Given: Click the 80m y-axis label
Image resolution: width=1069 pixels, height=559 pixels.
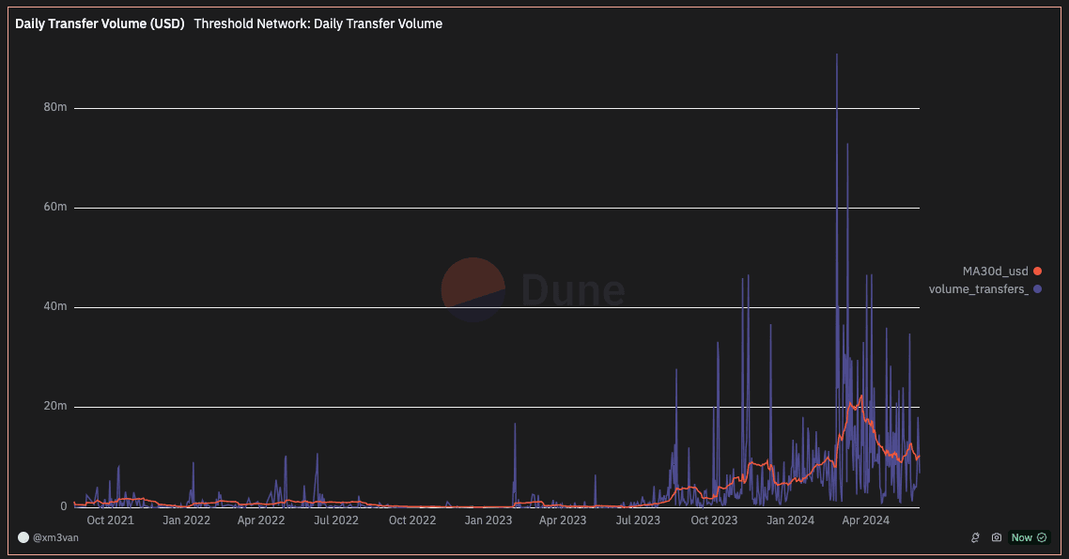Looking at the screenshot, I should 55,108.
